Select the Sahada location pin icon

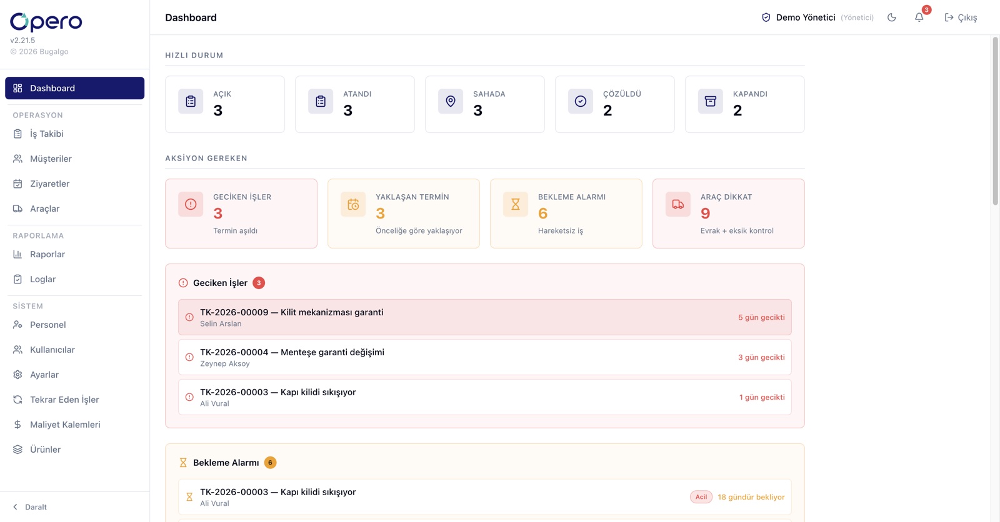(x=451, y=101)
